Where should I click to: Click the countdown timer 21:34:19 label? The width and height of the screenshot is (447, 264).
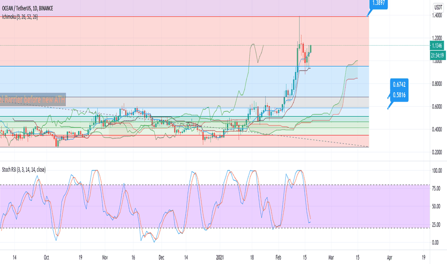(437, 55)
